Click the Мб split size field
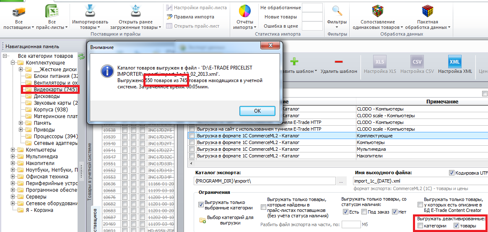488x232 pixels. pyautogui.click(x=351, y=224)
